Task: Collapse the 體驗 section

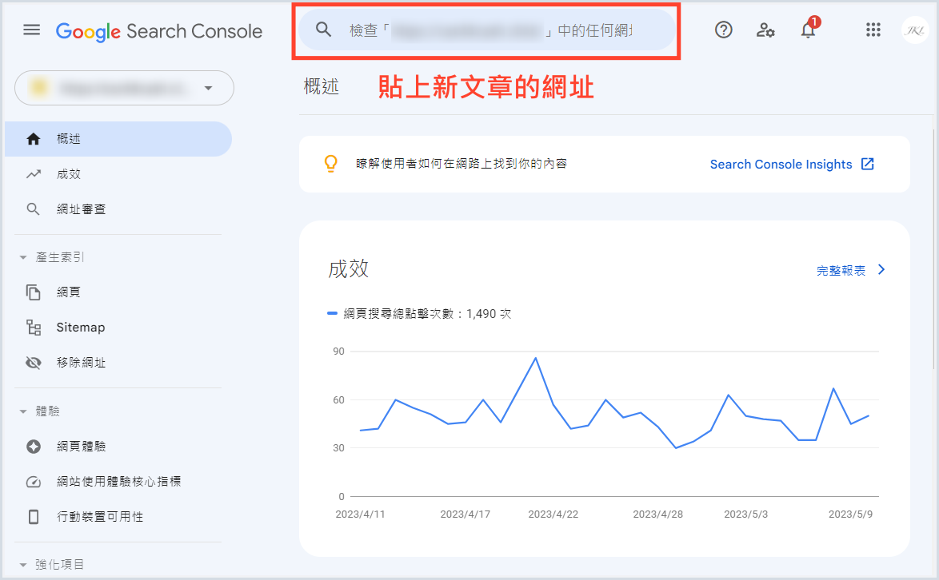Action: [23, 411]
